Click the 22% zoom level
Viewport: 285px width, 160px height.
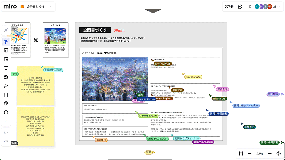click(260, 154)
